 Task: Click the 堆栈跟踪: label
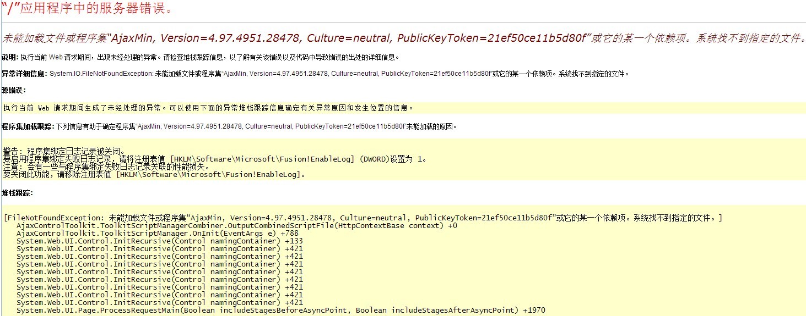[17, 193]
